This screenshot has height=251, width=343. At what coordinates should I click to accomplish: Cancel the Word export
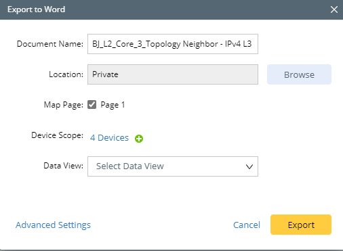coord(247,225)
